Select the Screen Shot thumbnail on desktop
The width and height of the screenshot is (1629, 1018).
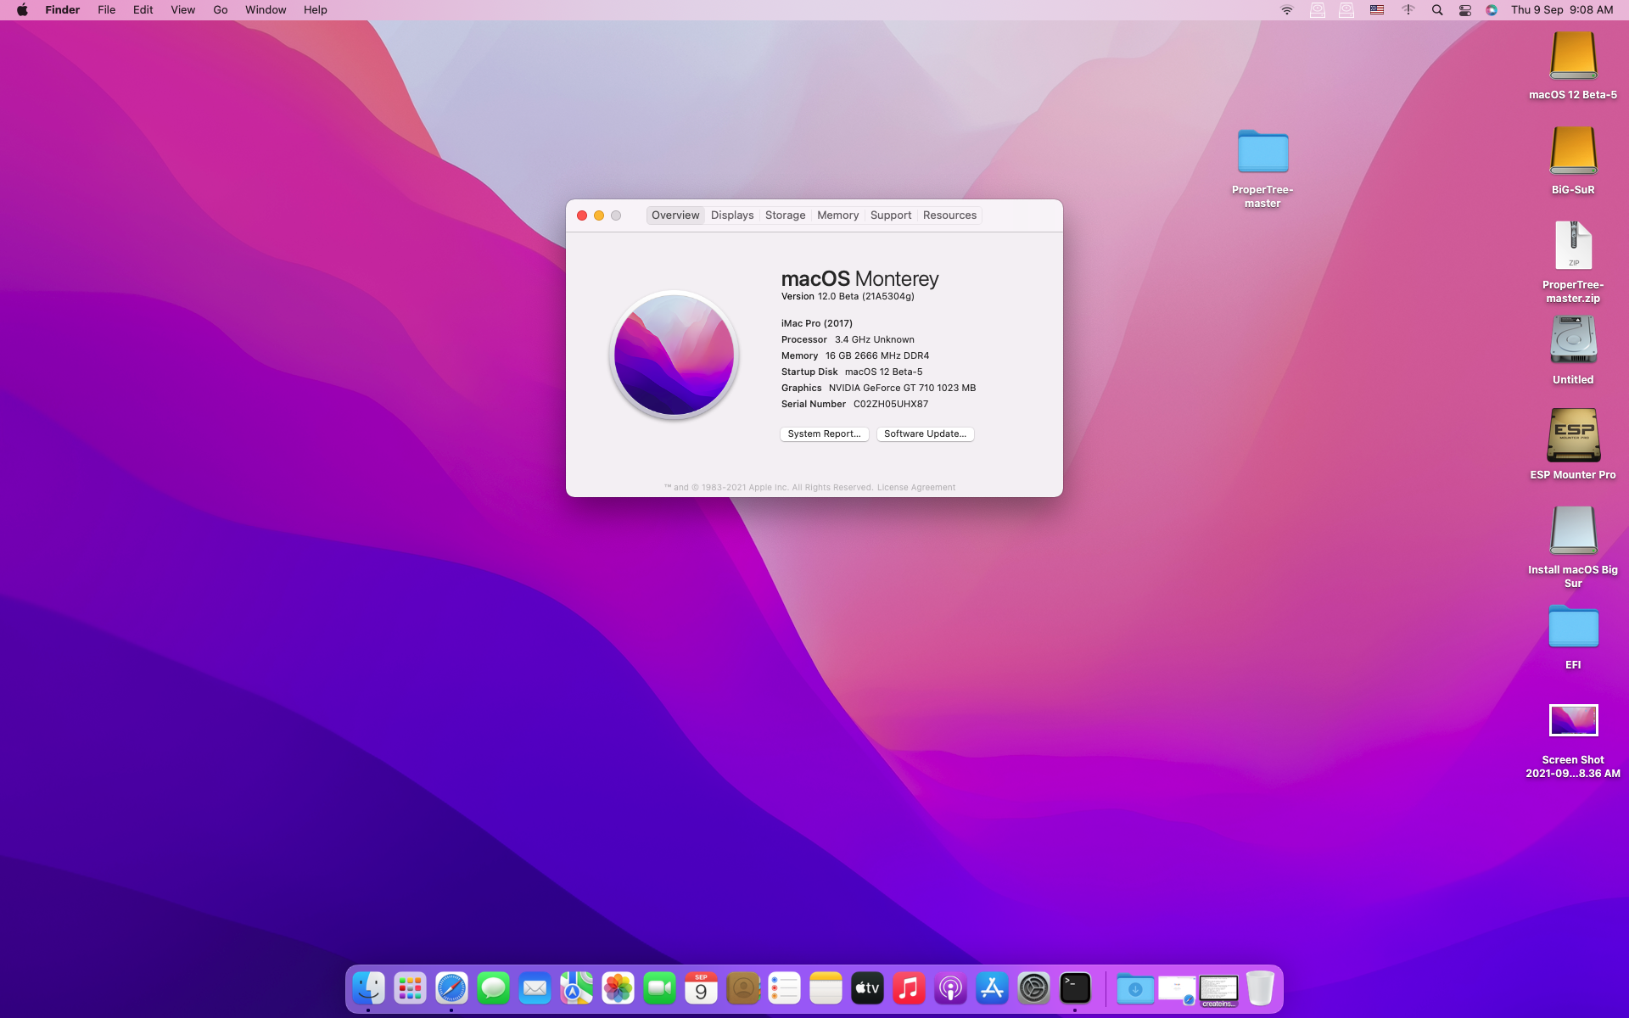click(x=1573, y=721)
